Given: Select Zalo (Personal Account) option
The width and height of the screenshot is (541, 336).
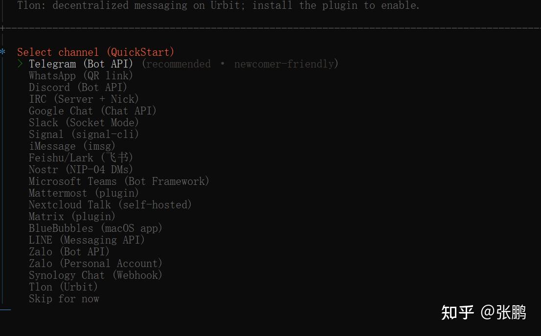Looking at the screenshot, I should 95,264.
